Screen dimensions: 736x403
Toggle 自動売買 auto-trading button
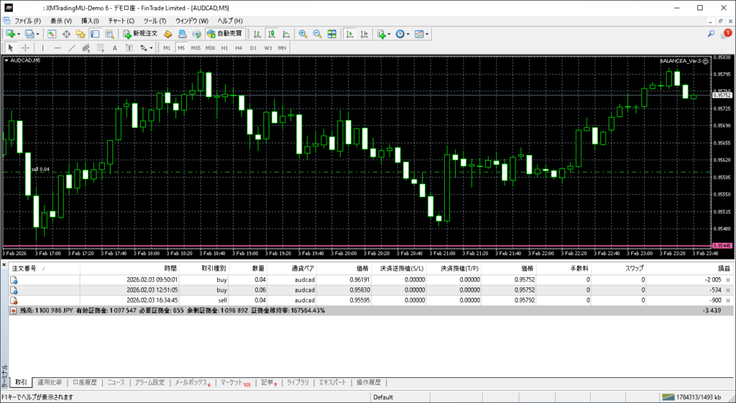[224, 34]
